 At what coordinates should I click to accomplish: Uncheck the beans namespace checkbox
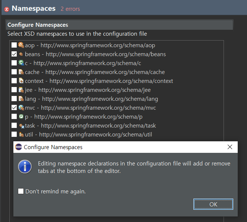point(14,54)
